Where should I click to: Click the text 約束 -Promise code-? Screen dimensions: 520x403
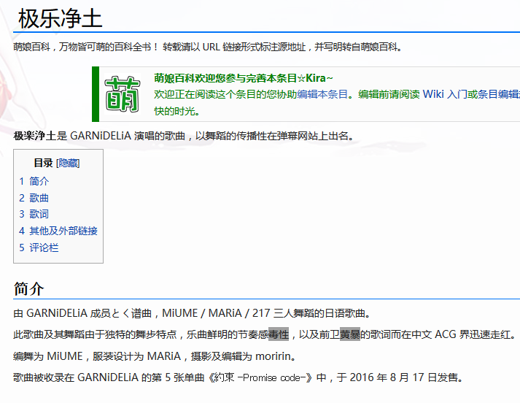pos(259,377)
